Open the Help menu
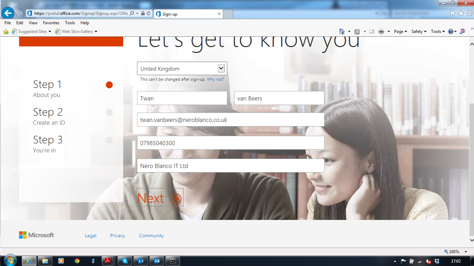This screenshot has width=474, height=266. [x=85, y=23]
